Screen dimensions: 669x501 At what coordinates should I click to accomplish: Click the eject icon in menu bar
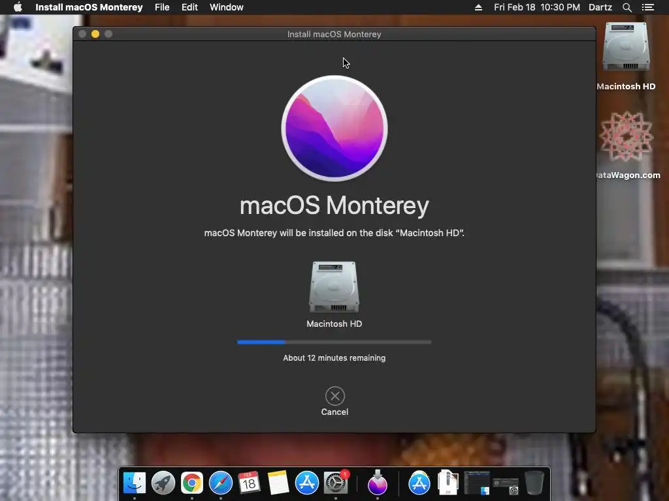pos(478,7)
